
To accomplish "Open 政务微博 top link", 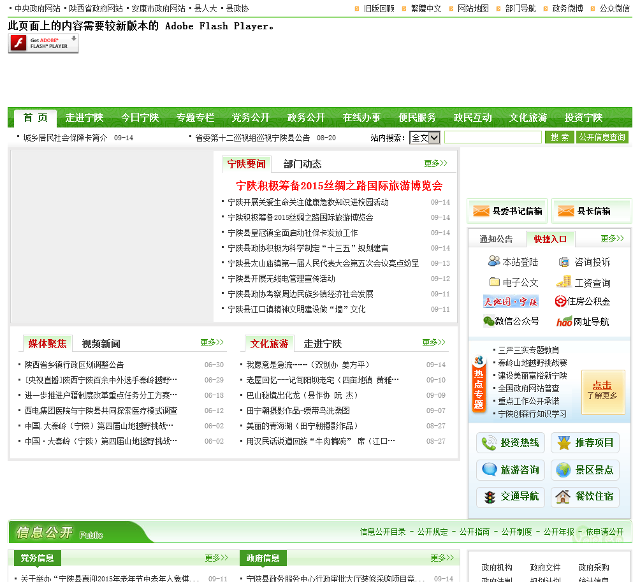I will click(567, 8).
